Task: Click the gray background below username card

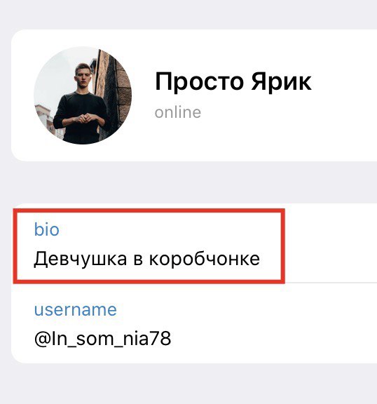Action: click(188, 384)
